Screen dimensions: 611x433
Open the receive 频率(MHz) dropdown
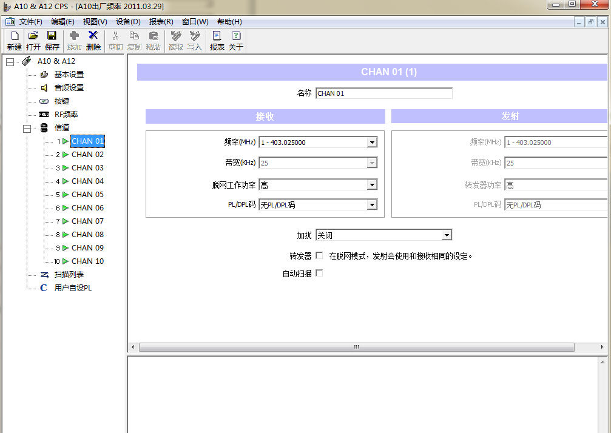[x=372, y=143]
